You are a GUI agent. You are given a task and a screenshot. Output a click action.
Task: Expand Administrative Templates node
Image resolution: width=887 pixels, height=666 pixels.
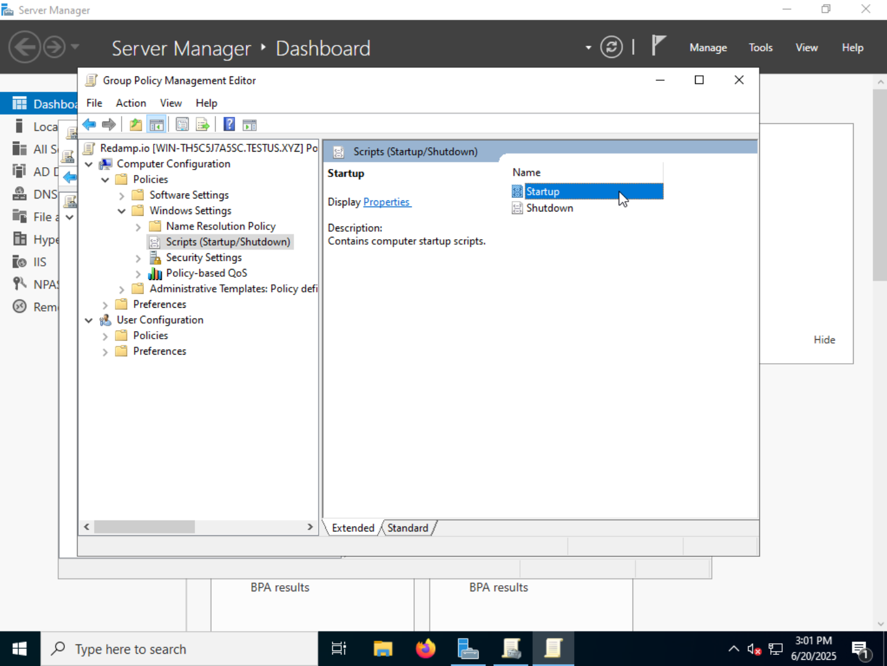[x=122, y=289]
